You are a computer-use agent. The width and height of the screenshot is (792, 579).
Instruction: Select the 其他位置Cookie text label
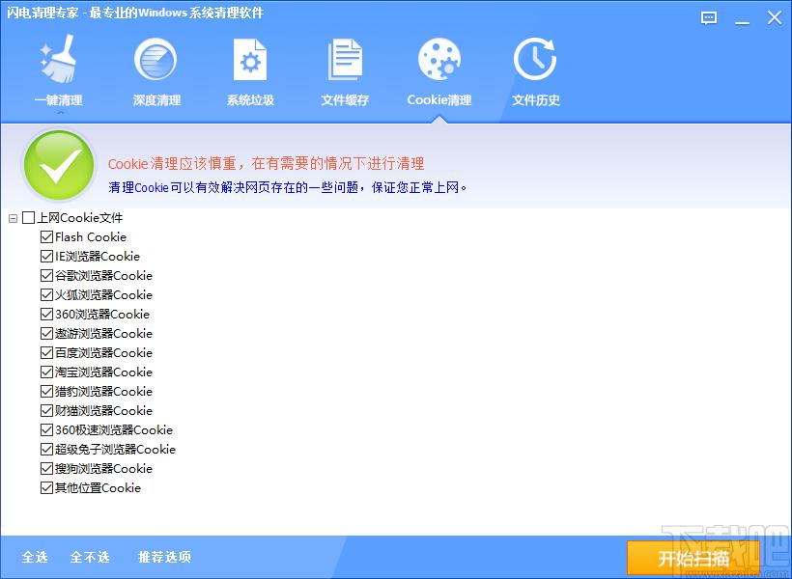click(x=98, y=487)
